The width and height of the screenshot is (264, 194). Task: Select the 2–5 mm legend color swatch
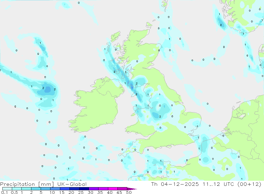(x=36, y=189)
